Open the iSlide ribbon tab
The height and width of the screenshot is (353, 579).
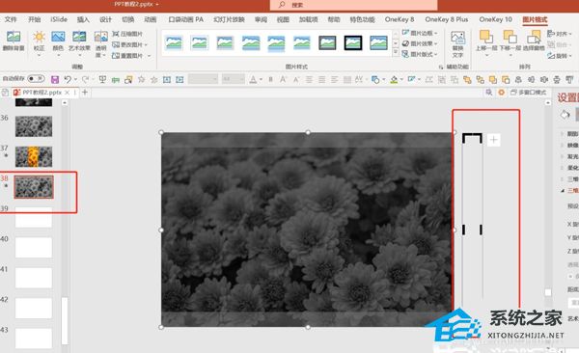[59, 19]
